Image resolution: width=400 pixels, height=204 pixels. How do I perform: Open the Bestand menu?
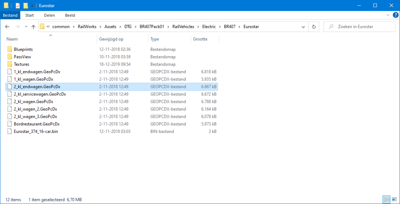[x=10, y=15]
